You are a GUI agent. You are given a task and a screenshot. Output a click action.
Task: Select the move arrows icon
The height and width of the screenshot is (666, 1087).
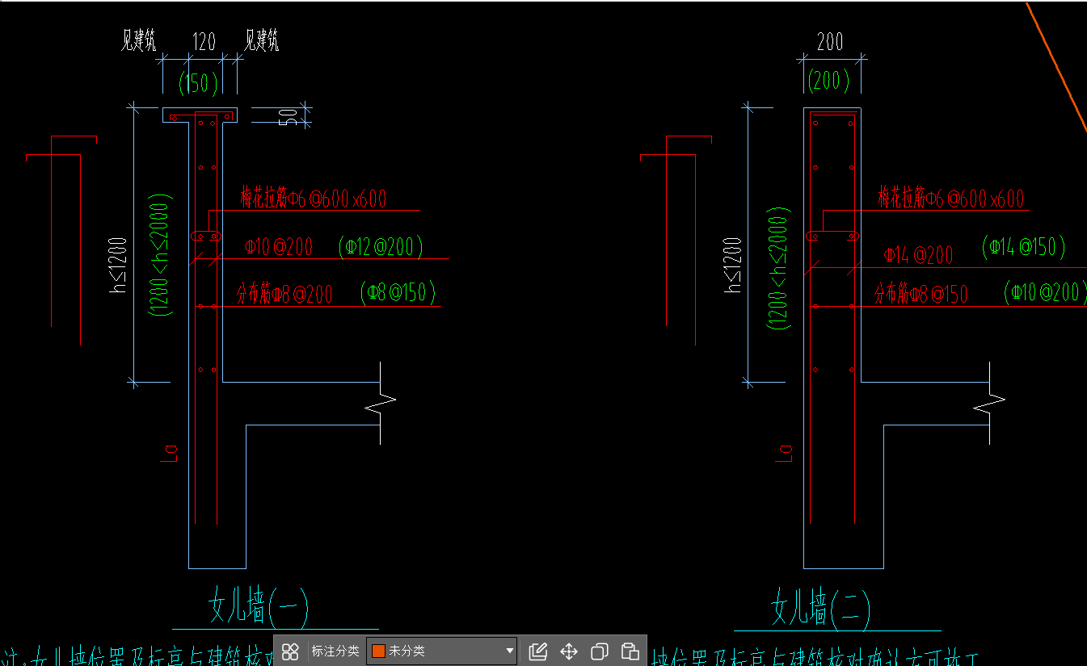[569, 651]
